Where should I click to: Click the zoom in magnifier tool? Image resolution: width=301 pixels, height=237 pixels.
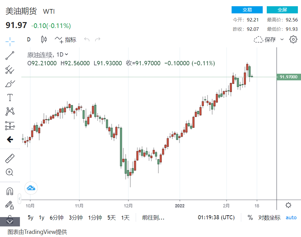[10, 172]
